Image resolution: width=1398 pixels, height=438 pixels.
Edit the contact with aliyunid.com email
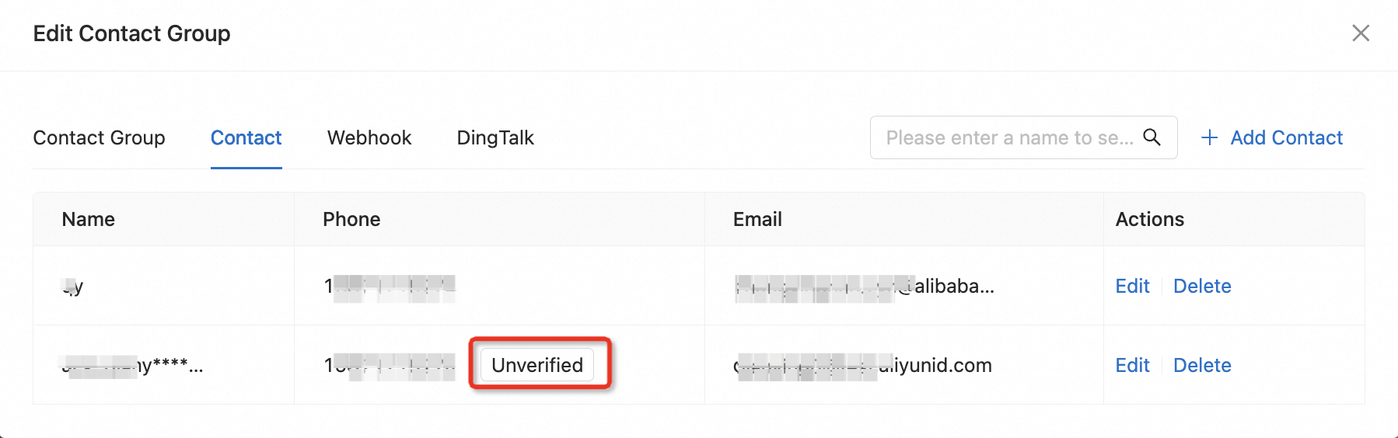click(x=1132, y=365)
